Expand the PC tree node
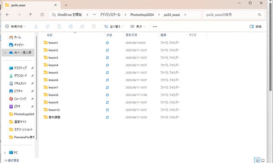 [5, 153]
